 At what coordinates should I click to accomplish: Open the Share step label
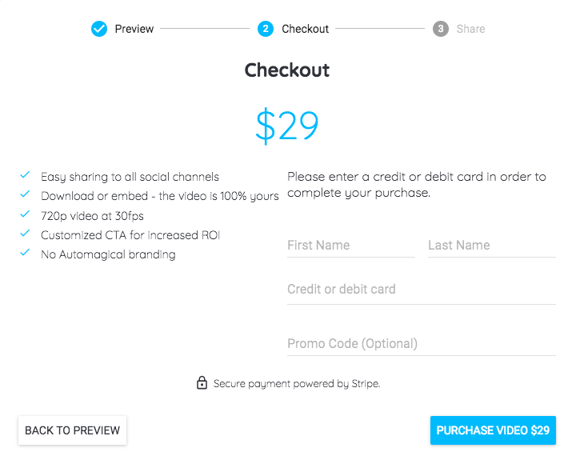[x=470, y=29]
